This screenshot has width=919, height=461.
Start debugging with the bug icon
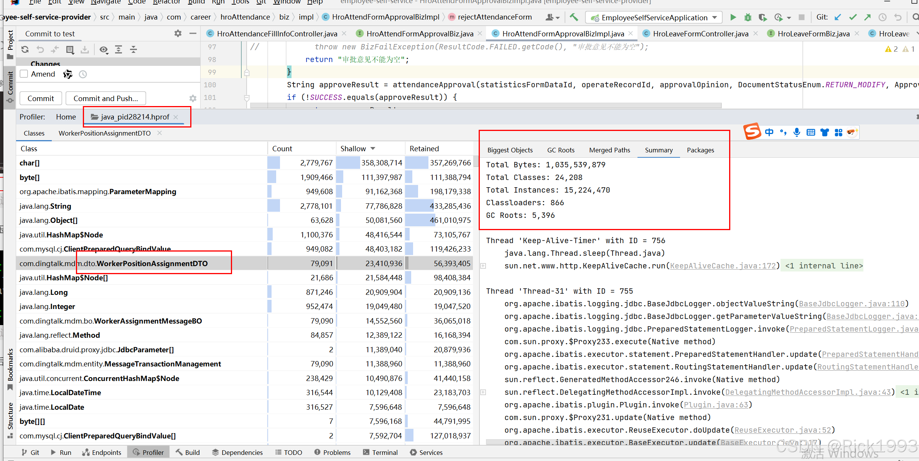point(748,17)
